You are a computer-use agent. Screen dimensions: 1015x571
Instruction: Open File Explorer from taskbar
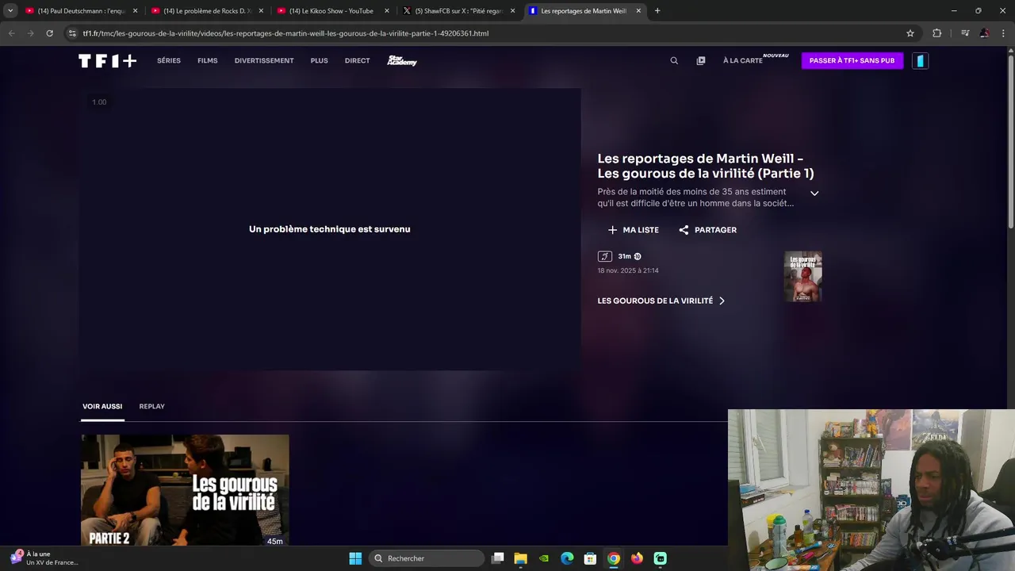pos(520,558)
